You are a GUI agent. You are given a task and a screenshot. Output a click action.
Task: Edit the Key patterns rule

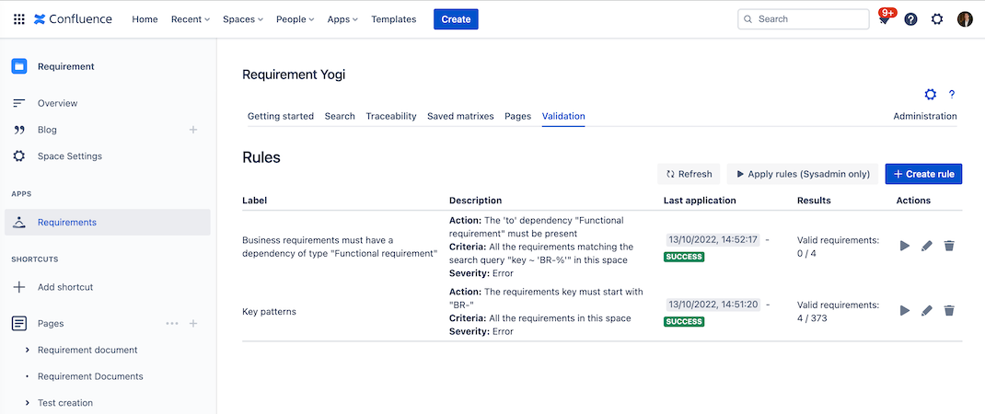927,310
